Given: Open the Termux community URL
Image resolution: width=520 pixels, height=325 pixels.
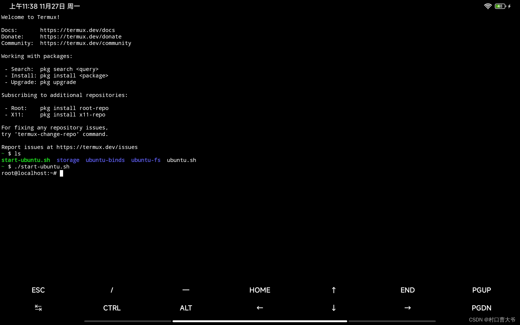Looking at the screenshot, I should (86, 43).
